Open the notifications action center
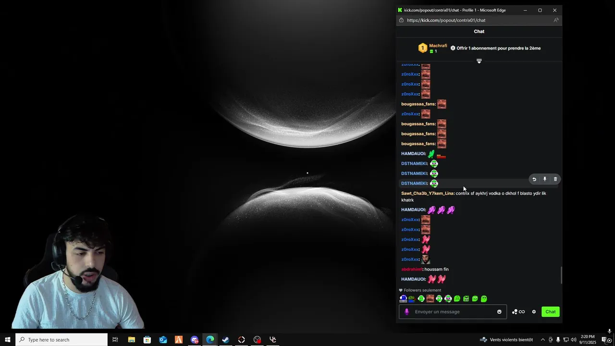This screenshot has width=615, height=346. pyautogui.click(x=604, y=340)
